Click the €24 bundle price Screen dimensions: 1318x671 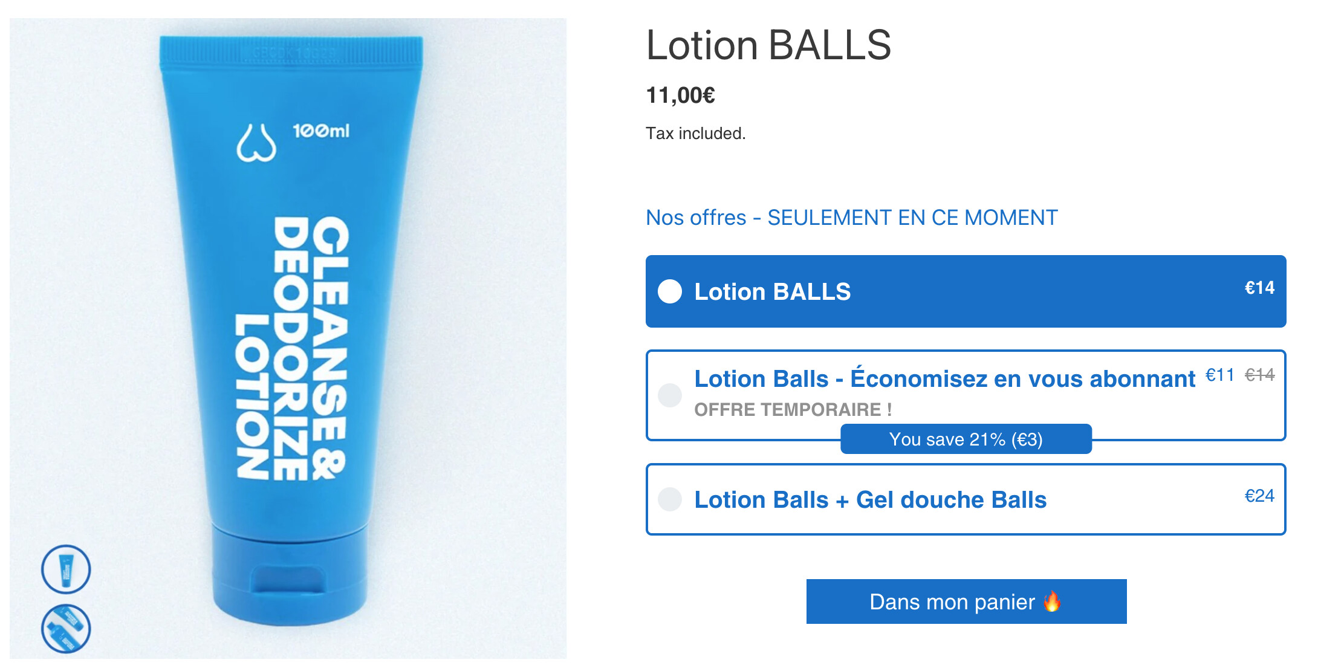pyautogui.click(x=1259, y=496)
